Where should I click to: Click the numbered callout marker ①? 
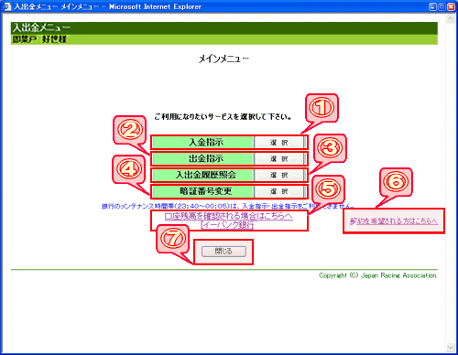point(322,108)
